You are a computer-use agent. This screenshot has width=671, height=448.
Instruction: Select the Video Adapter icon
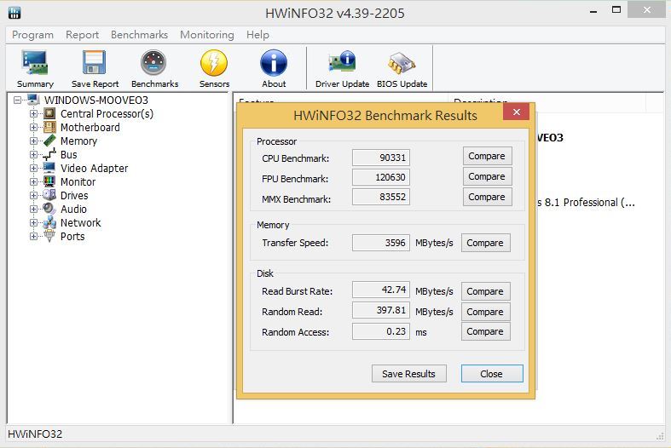(49, 168)
